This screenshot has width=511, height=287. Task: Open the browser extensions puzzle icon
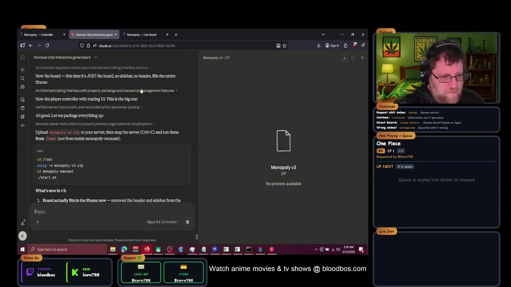click(345, 45)
